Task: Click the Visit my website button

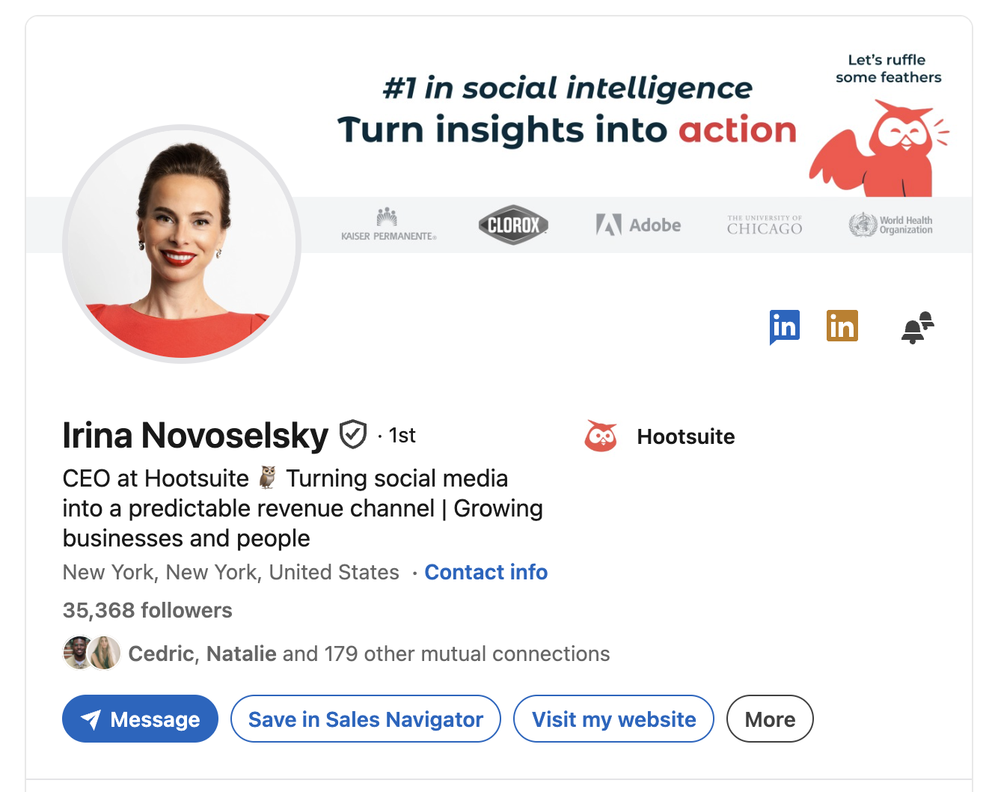Action: click(x=613, y=719)
